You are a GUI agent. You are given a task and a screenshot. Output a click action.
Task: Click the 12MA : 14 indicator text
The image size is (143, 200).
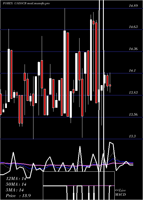[16, 179]
